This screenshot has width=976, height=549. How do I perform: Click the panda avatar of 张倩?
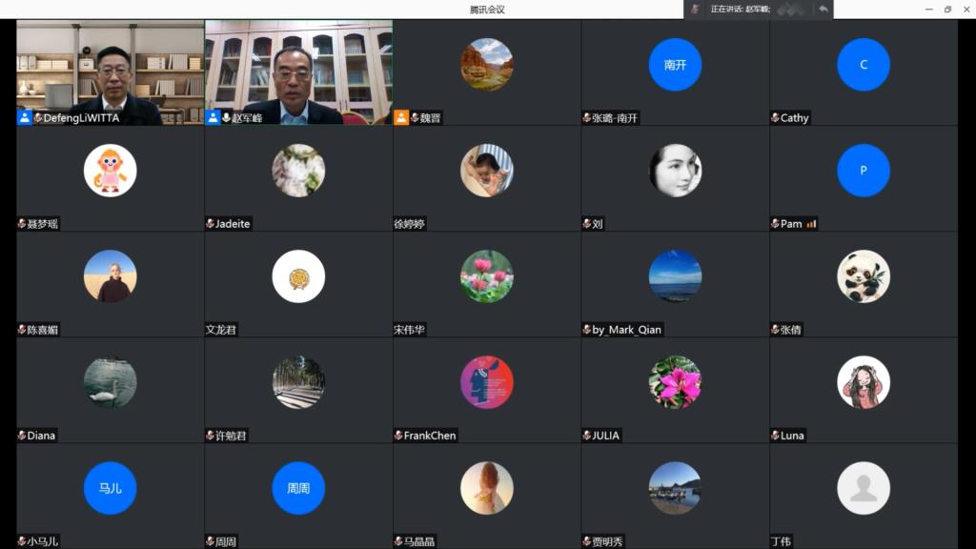pyautogui.click(x=864, y=276)
